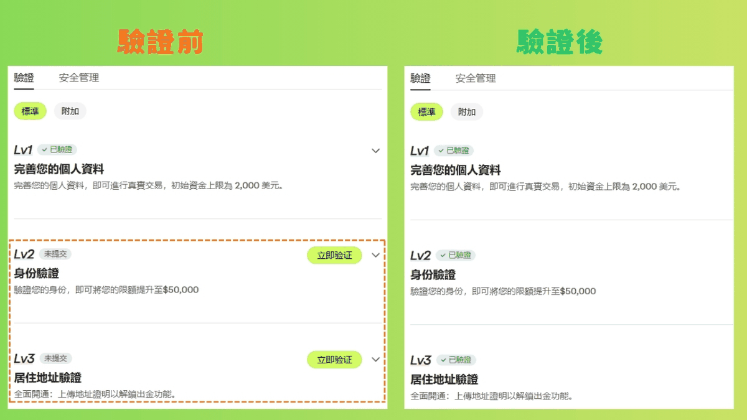Click Lv1 label in right 驗證後 panel
Viewport: 747px width, 420px height.
pyautogui.click(x=420, y=151)
